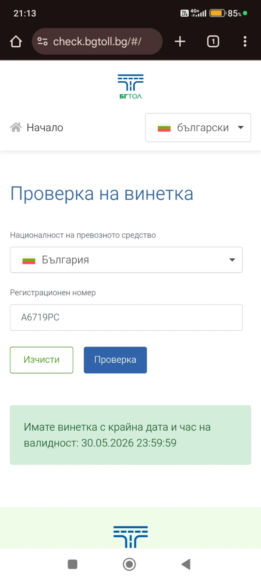261x580 pixels.
Task: Click the arrow on the България selector
Action: pyautogui.click(x=232, y=260)
